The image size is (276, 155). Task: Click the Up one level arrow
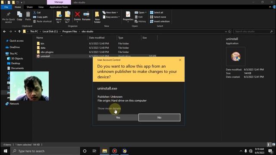pyautogui.click(x=19, y=31)
